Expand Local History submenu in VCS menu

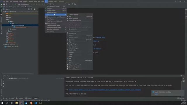[x=56, y=4]
